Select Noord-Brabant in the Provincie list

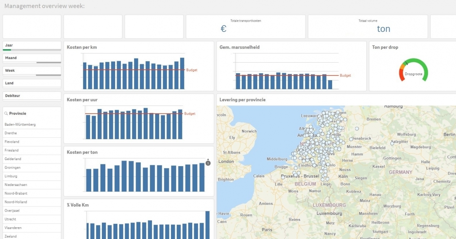coord(32,193)
